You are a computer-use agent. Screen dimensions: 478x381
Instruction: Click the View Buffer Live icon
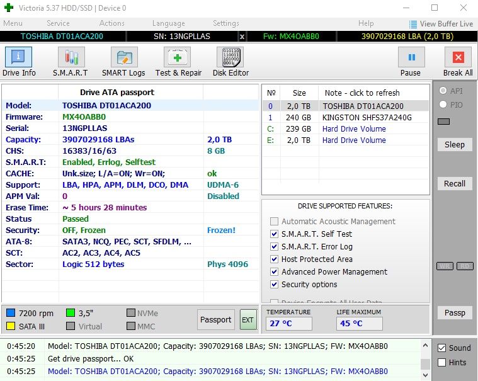pos(413,24)
